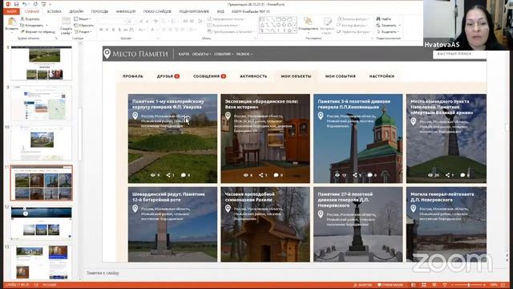Click the views counter on the Уварова monument card
Screen dimensions: 513x289
pyautogui.click(x=155, y=175)
